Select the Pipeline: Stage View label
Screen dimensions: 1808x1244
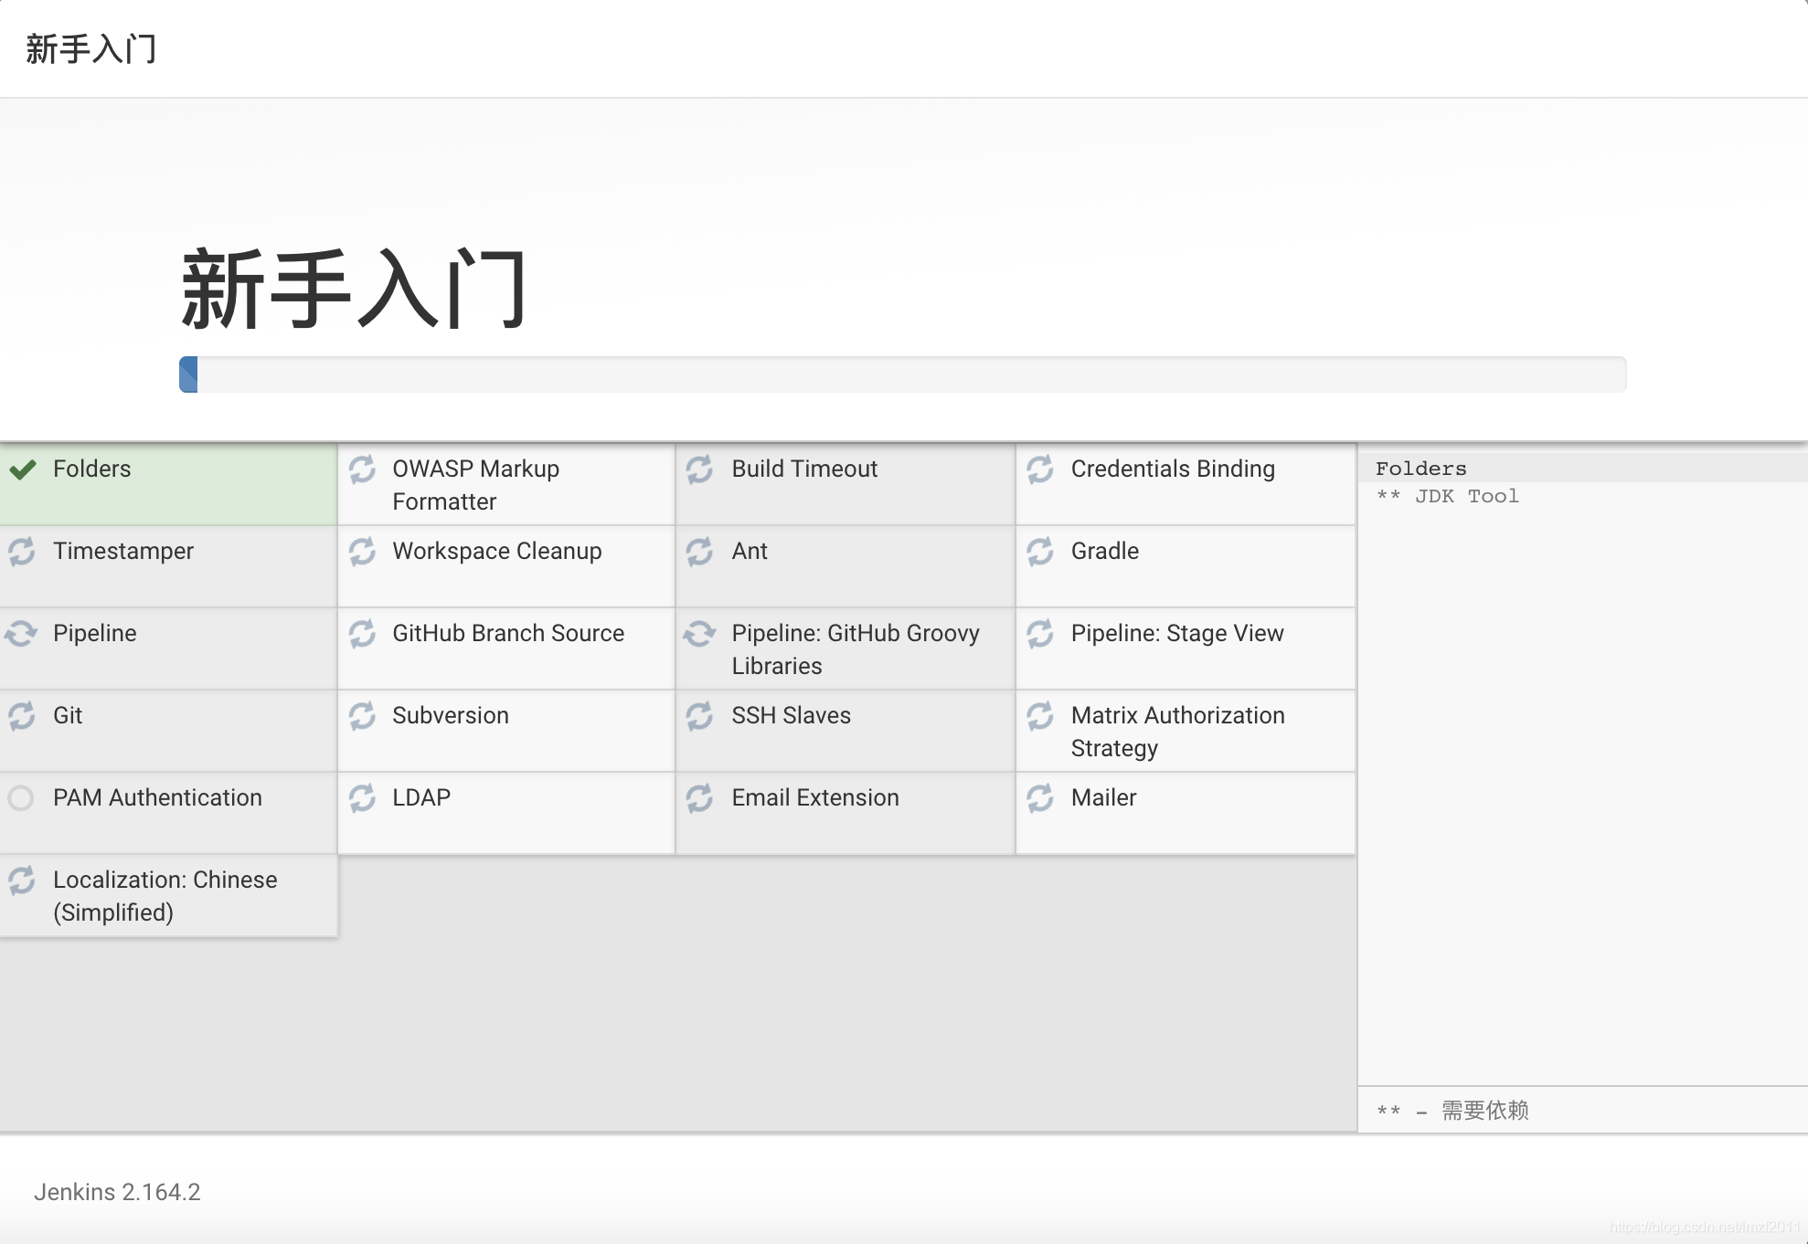[x=1177, y=633]
